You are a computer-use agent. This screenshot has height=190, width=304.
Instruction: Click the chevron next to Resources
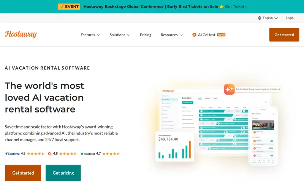[x=181, y=35]
